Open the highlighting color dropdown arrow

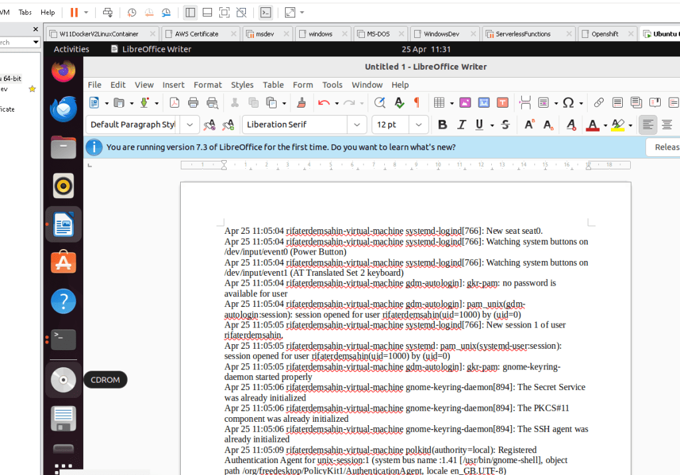click(631, 126)
